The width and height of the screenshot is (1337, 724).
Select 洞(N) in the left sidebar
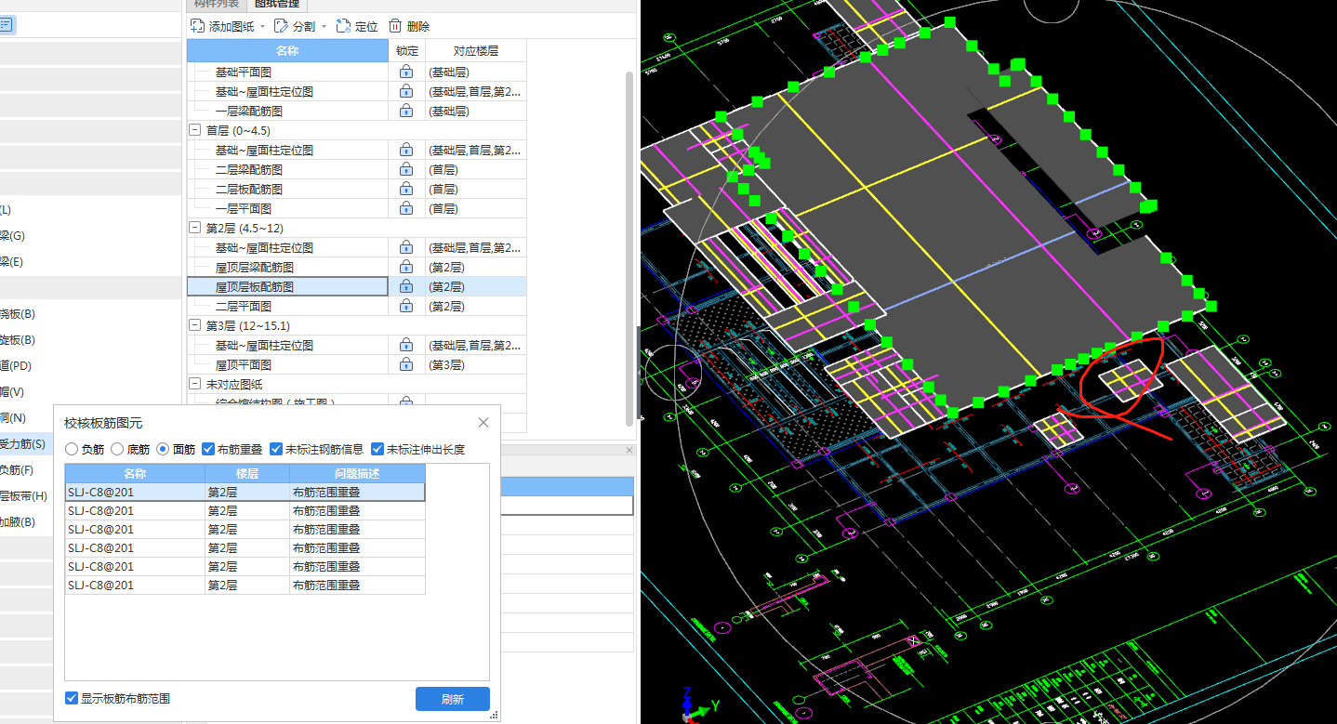pos(13,417)
